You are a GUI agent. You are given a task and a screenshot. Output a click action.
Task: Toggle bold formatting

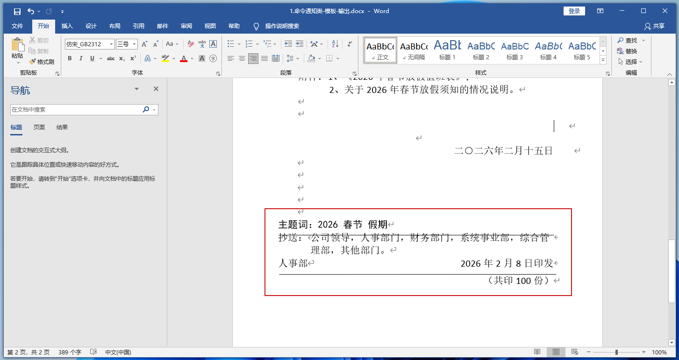click(70, 58)
